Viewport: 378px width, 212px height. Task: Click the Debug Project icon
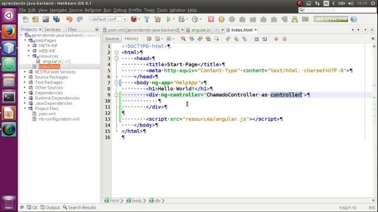(181, 19)
